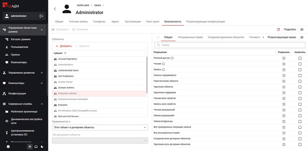This screenshot has height=151, width=308.
Task: Open the Применяется к dropdown
Action: 100,127
